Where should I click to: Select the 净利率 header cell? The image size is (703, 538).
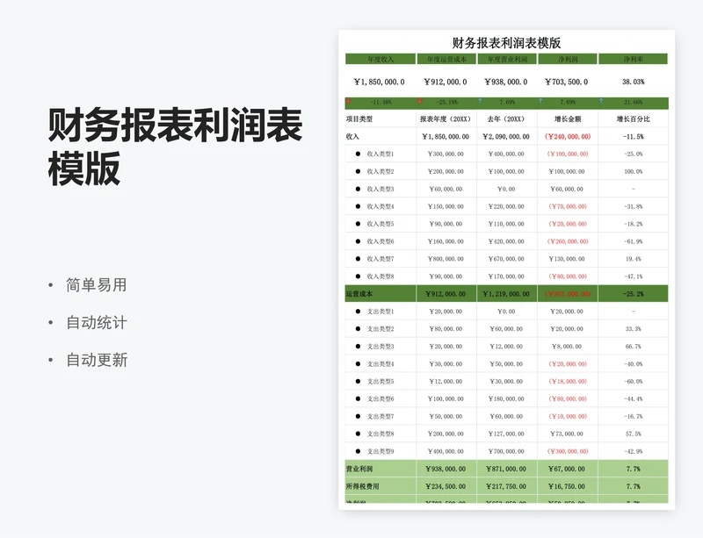(633, 59)
